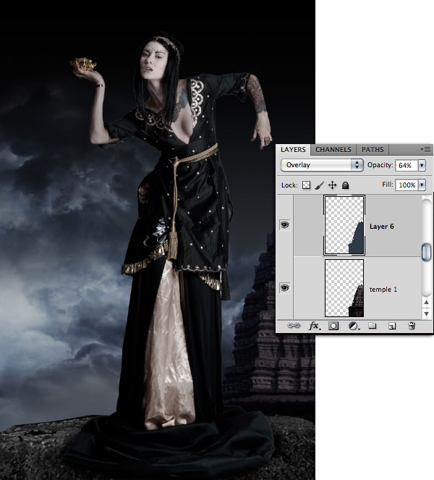Hide the temple 1 layer

pyautogui.click(x=284, y=287)
